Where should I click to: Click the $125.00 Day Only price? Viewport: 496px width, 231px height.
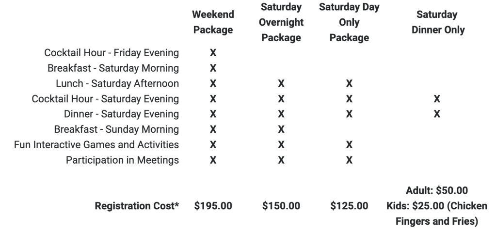pos(349,206)
